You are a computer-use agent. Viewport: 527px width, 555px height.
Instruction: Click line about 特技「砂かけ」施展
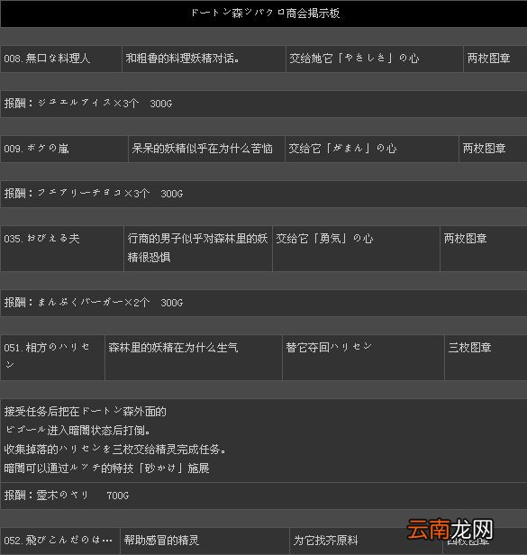(x=106, y=469)
